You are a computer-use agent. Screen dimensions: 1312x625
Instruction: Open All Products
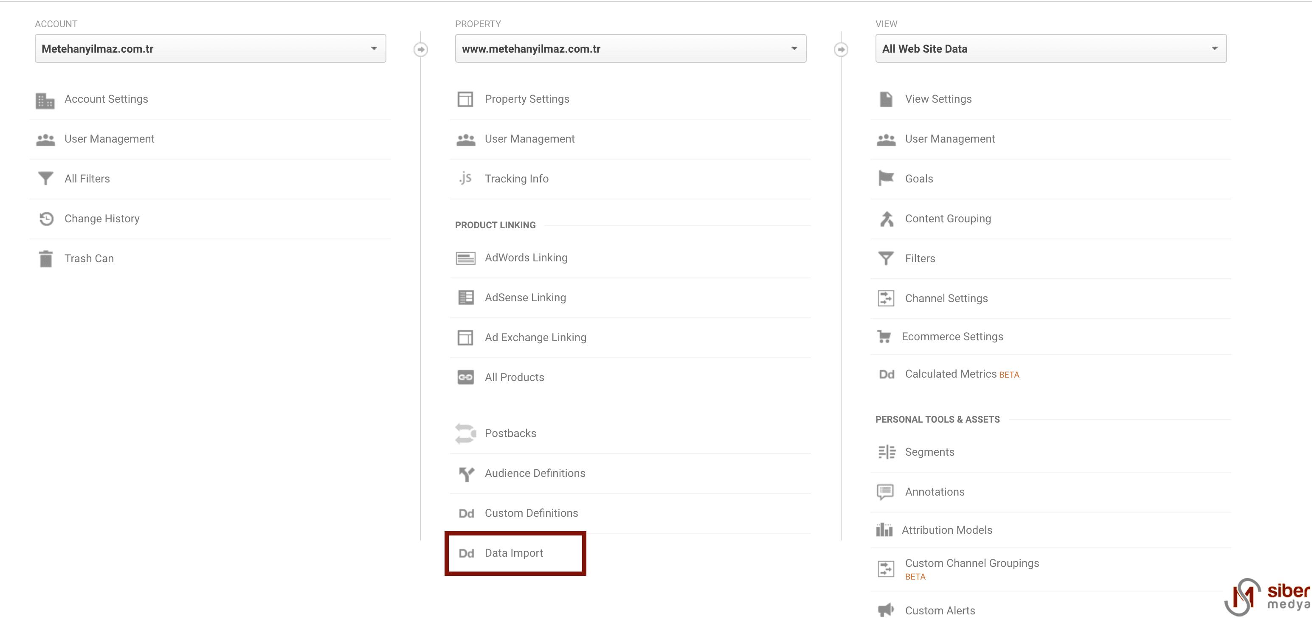515,377
